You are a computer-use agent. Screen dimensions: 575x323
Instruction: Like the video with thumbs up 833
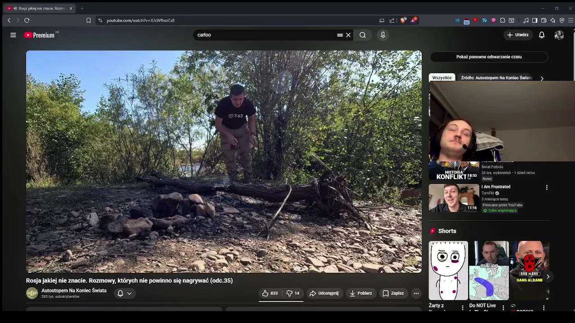click(270, 293)
